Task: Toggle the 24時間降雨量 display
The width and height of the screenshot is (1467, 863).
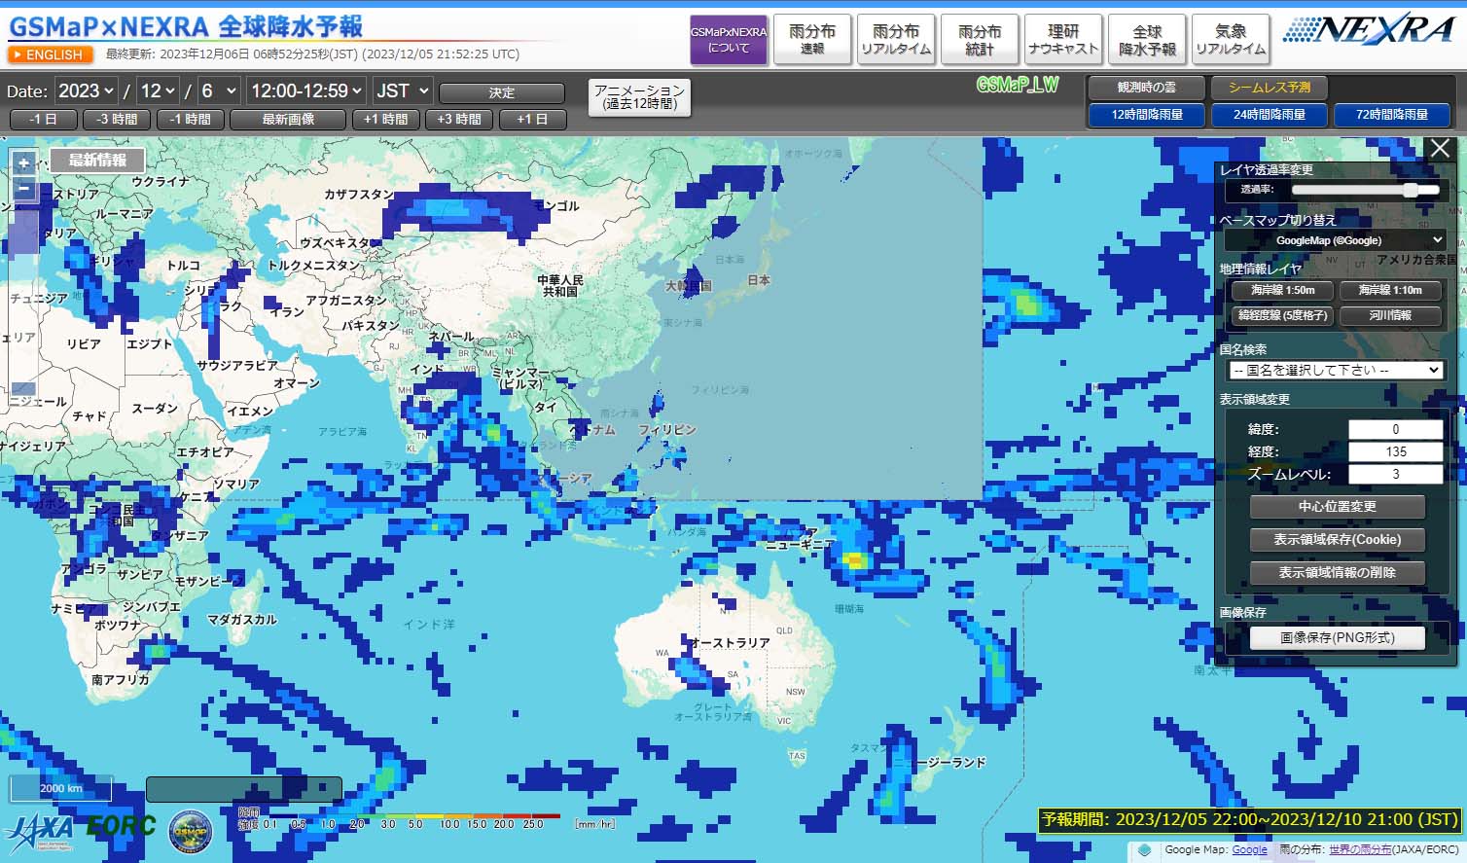Action: 1270,115
